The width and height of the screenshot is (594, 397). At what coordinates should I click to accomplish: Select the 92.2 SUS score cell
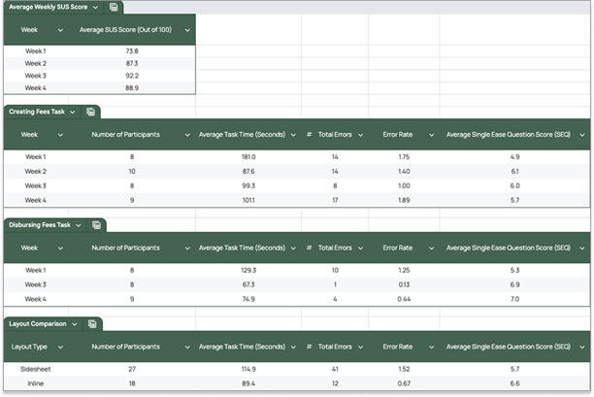(x=132, y=76)
